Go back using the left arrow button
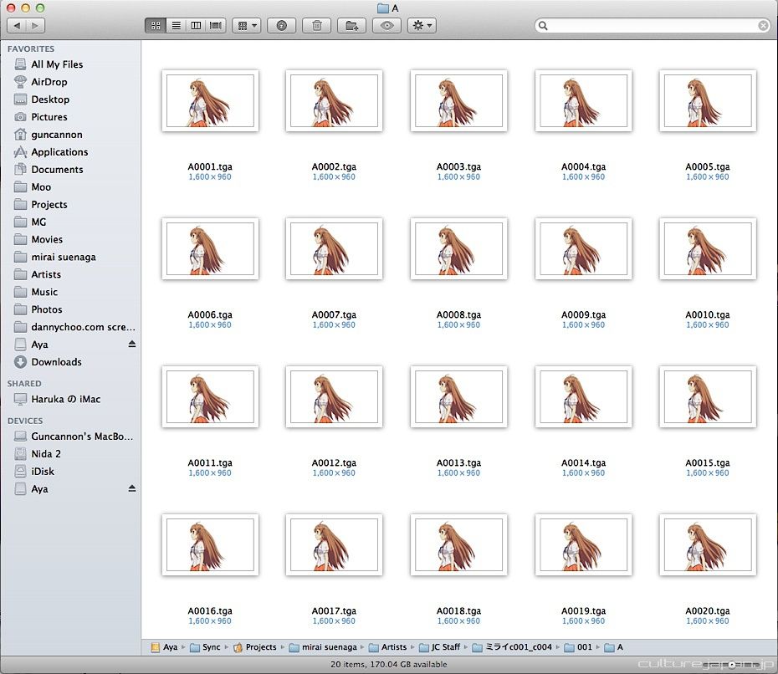Viewport: 778px width, 674px height. tap(16, 26)
